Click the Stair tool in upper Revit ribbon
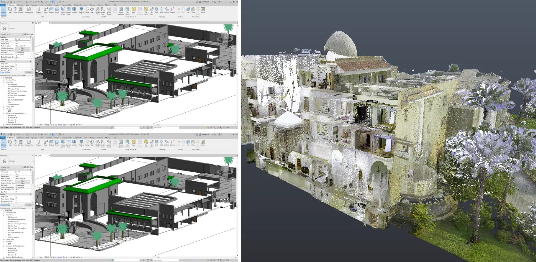 [92, 10]
